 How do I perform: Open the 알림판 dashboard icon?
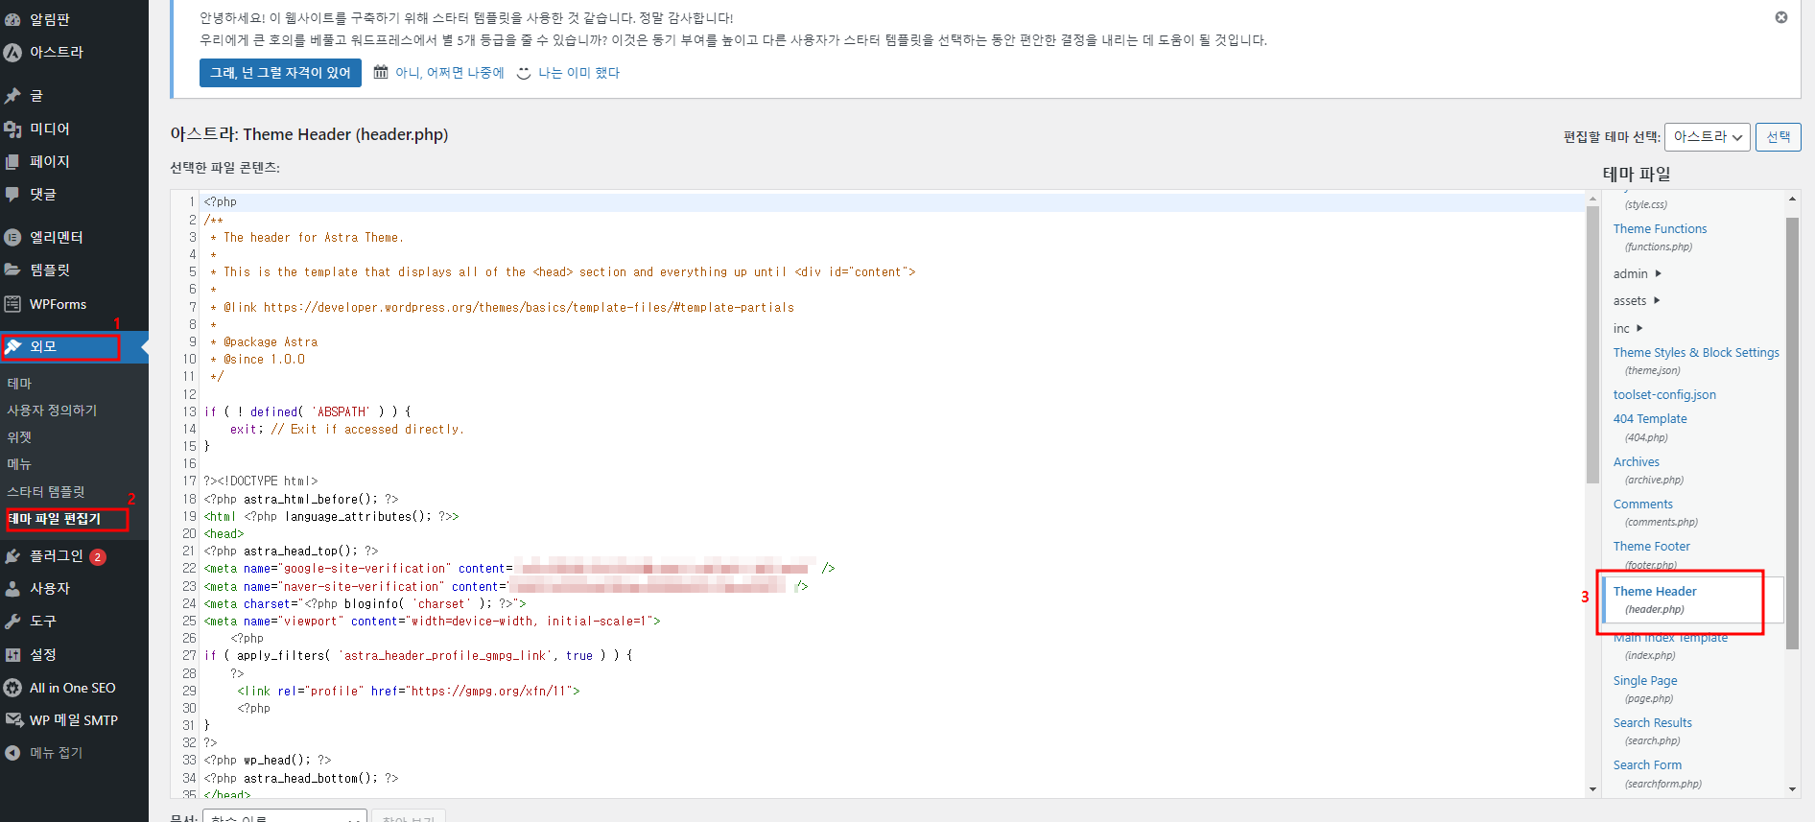12,19
